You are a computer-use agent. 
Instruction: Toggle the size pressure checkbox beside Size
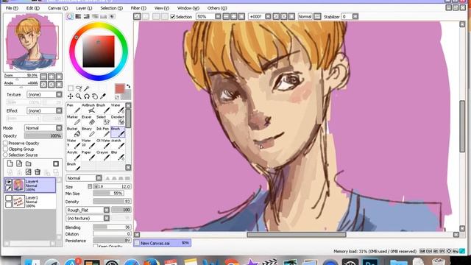click(x=90, y=186)
